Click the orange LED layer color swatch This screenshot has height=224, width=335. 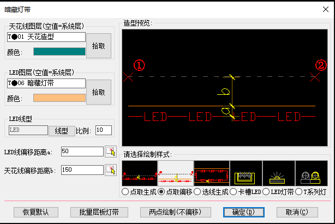point(59,98)
